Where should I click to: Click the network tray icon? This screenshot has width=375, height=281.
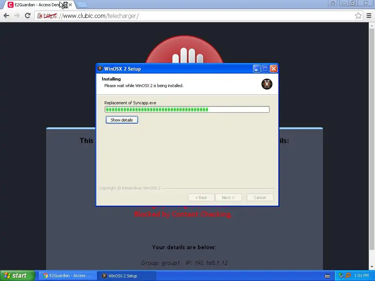click(341, 276)
